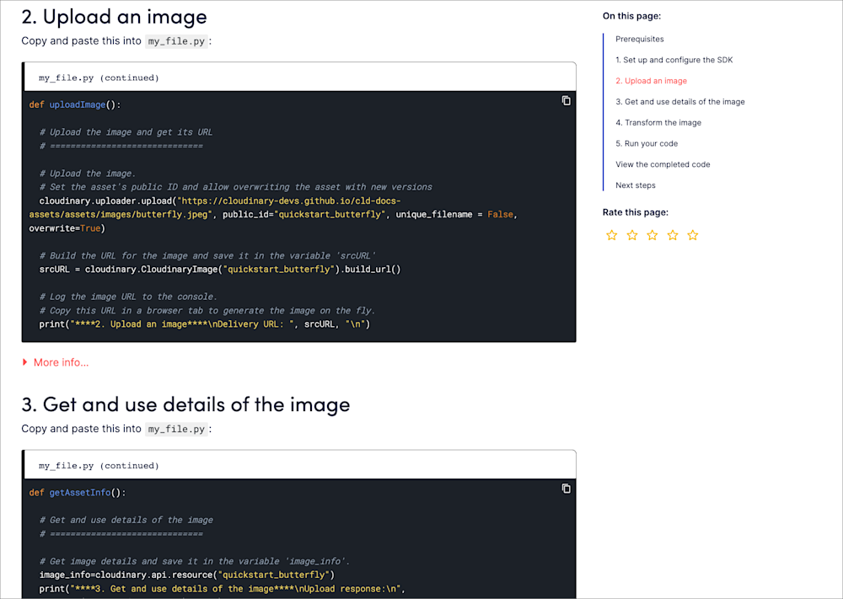Click the '3. Get and use details of the image' heading
Viewport: 843px width, 599px height.
pyautogui.click(x=186, y=404)
